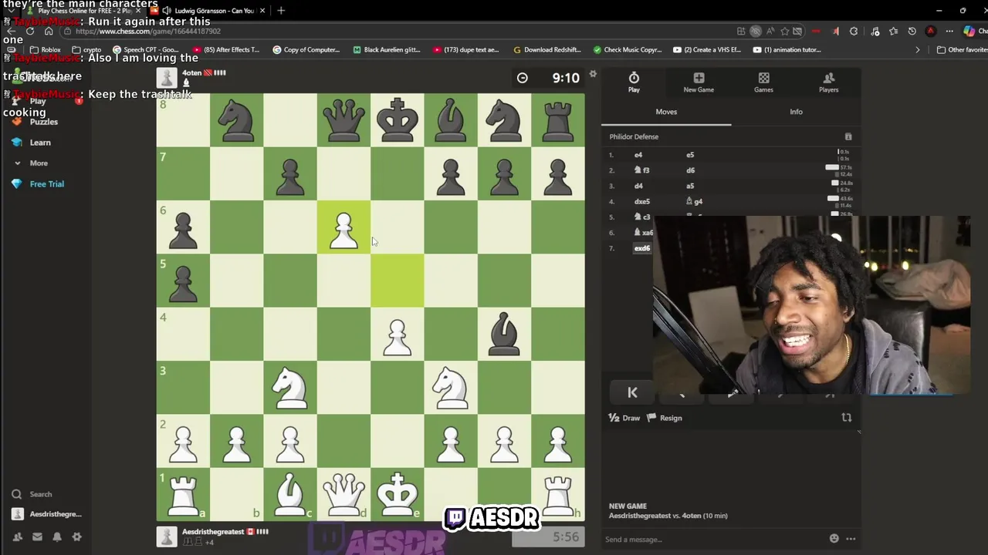Open Messages envelope icon in sidebar
This screenshot has height=555, width=988.
point(37,536)
